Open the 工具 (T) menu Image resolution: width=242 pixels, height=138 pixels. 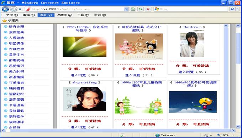tap(83, 15)
